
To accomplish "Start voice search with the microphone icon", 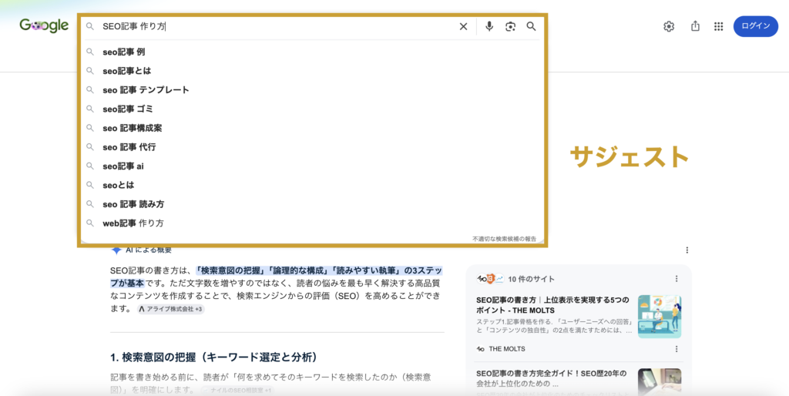I will click(489, 27).
